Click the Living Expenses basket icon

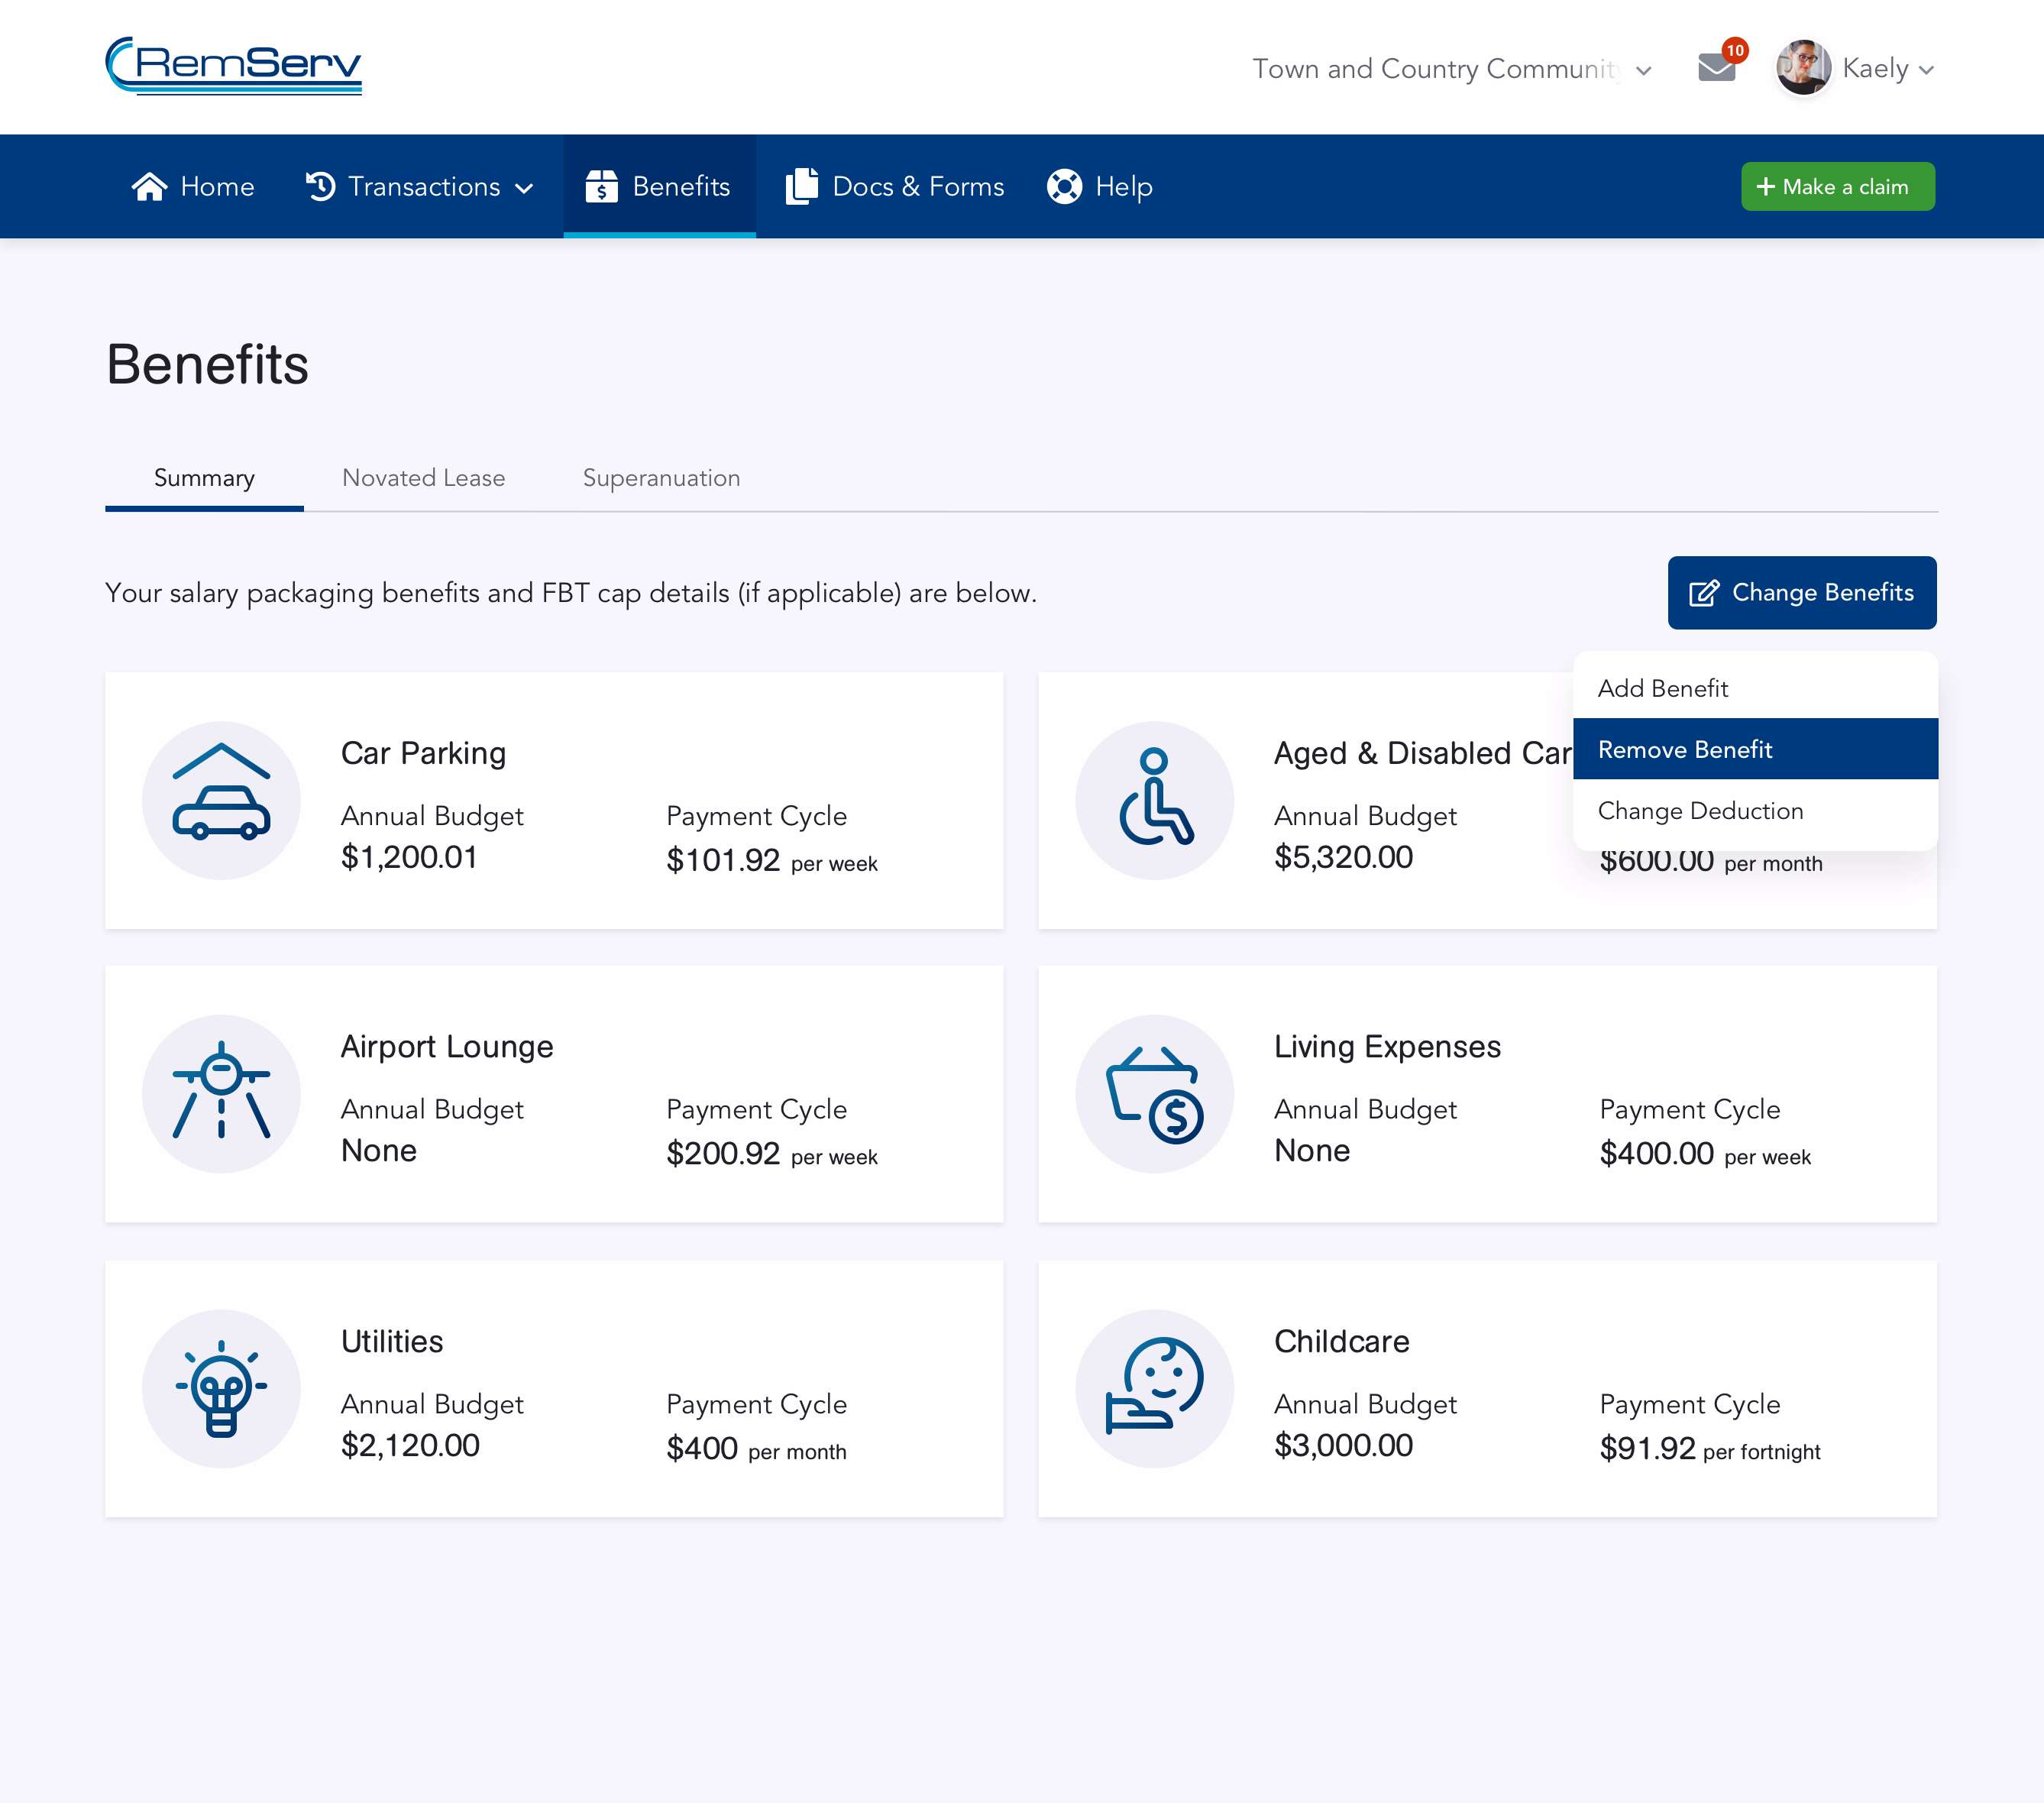[1154, 1093]
